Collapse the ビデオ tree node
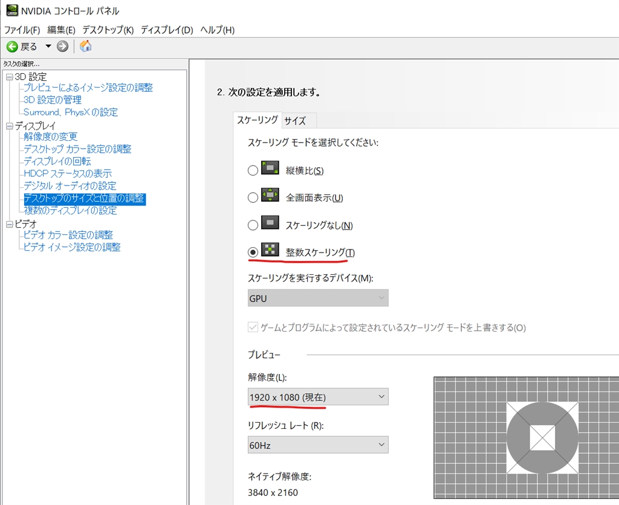 10,225
